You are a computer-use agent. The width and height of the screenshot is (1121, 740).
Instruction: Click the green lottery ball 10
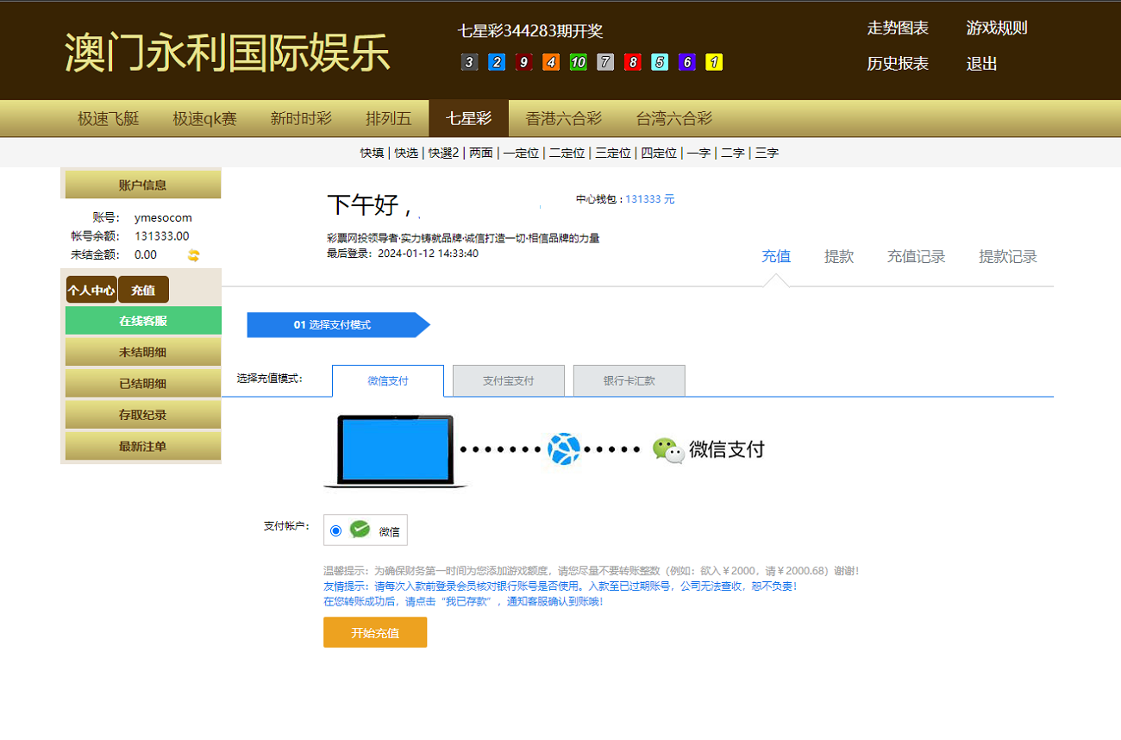pyautogui.click(x=578, y=62)
